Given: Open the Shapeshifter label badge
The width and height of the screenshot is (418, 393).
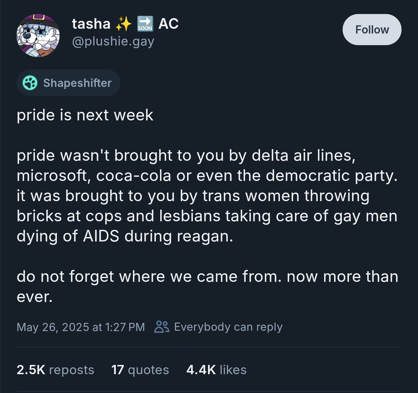Looking at the screenshot, I should [68, 83].
